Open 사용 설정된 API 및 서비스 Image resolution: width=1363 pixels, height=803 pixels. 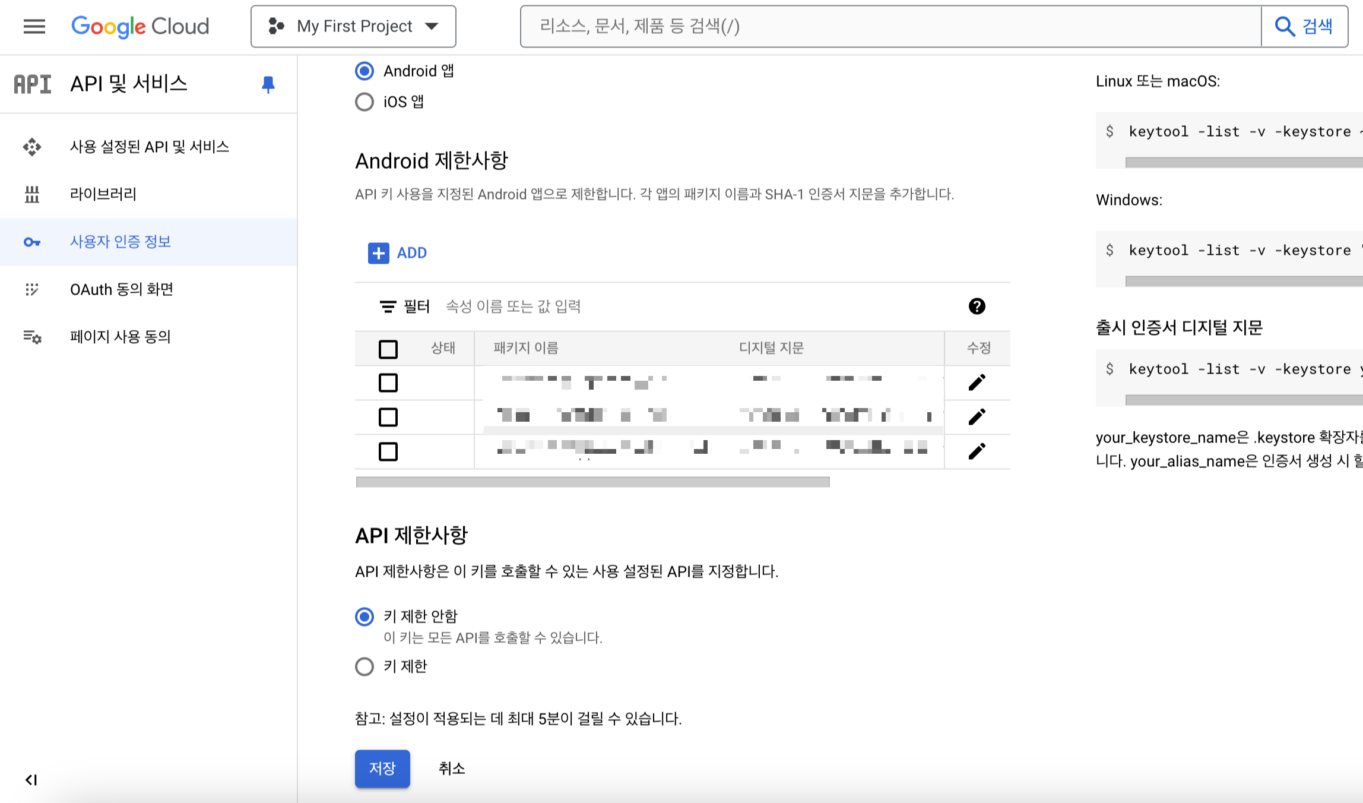point(150,147)
